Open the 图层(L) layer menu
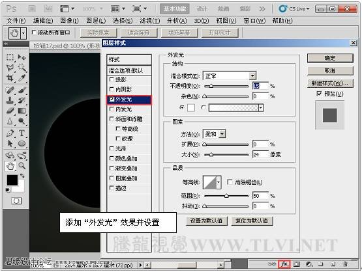The image size is (362, 272). (96, 21)
